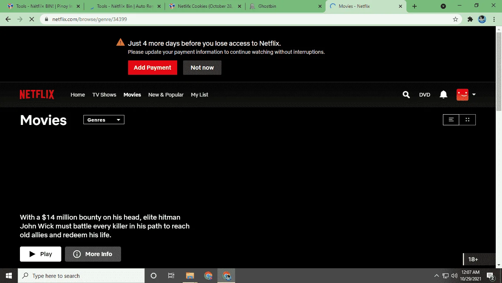Open first Chrome taskbar icon
Screen dimensions: 502x283
coord(208,276)
